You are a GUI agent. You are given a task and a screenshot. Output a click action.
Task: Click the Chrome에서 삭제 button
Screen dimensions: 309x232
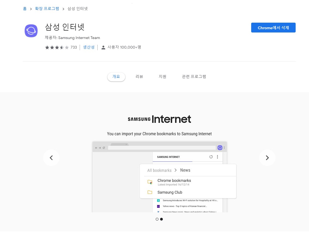click(273, 28)
